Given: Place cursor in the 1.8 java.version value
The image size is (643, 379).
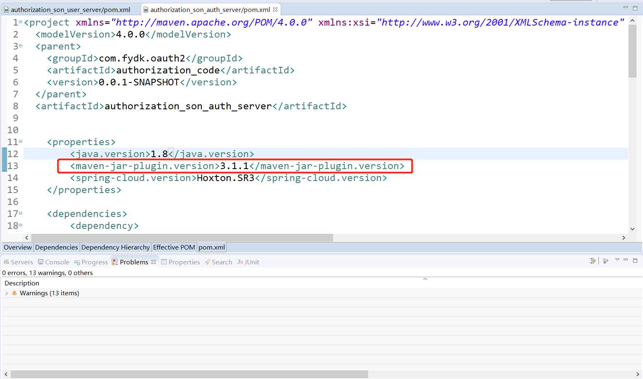Looking at the screenshot, I should click(159, 154).
